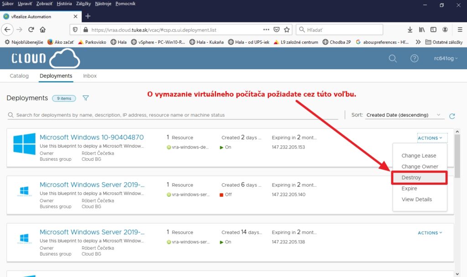Image resolution: width=467 pixels, height=277 pixels.
Task: Open the L9 založné centrum bookmark
Action: [296, 42]
